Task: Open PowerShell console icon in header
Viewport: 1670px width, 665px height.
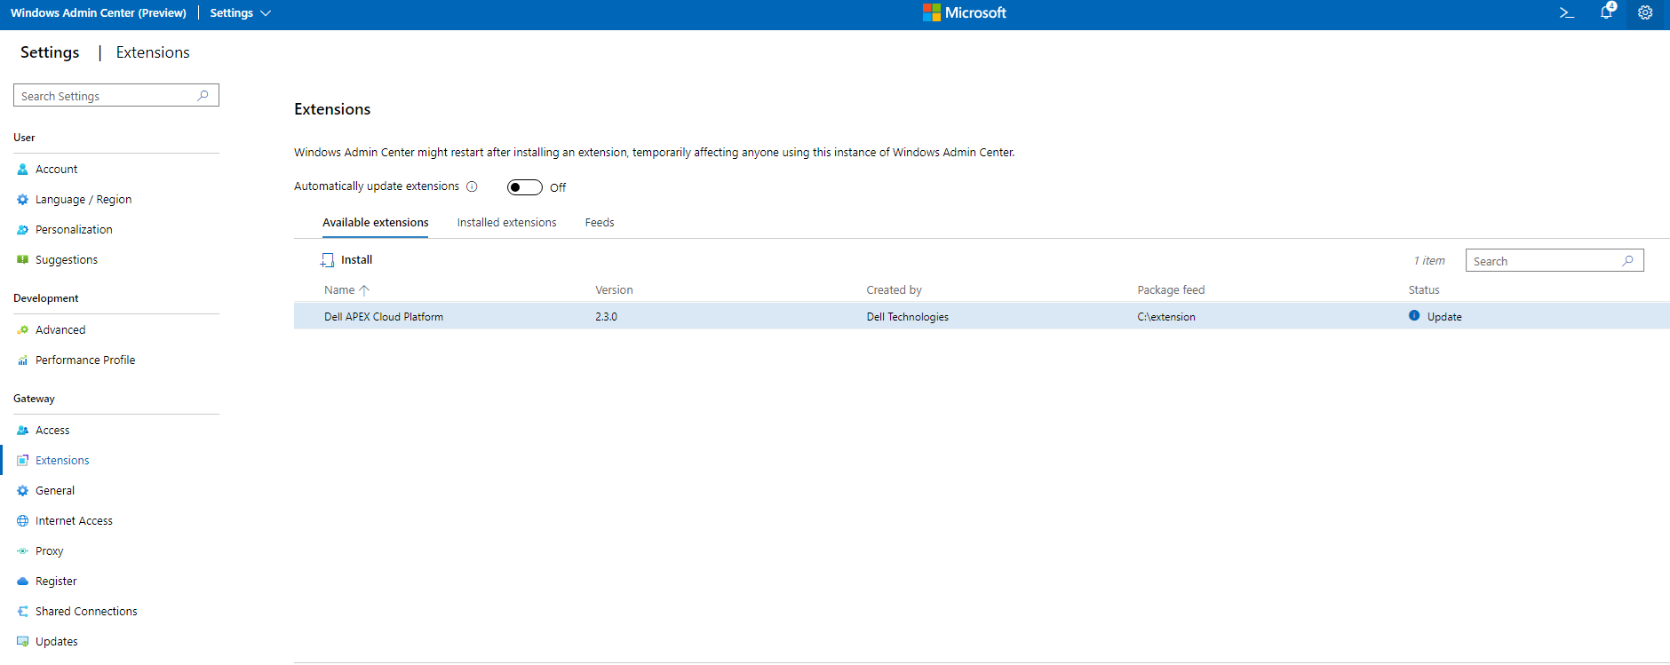Action: click(1567, 13)
